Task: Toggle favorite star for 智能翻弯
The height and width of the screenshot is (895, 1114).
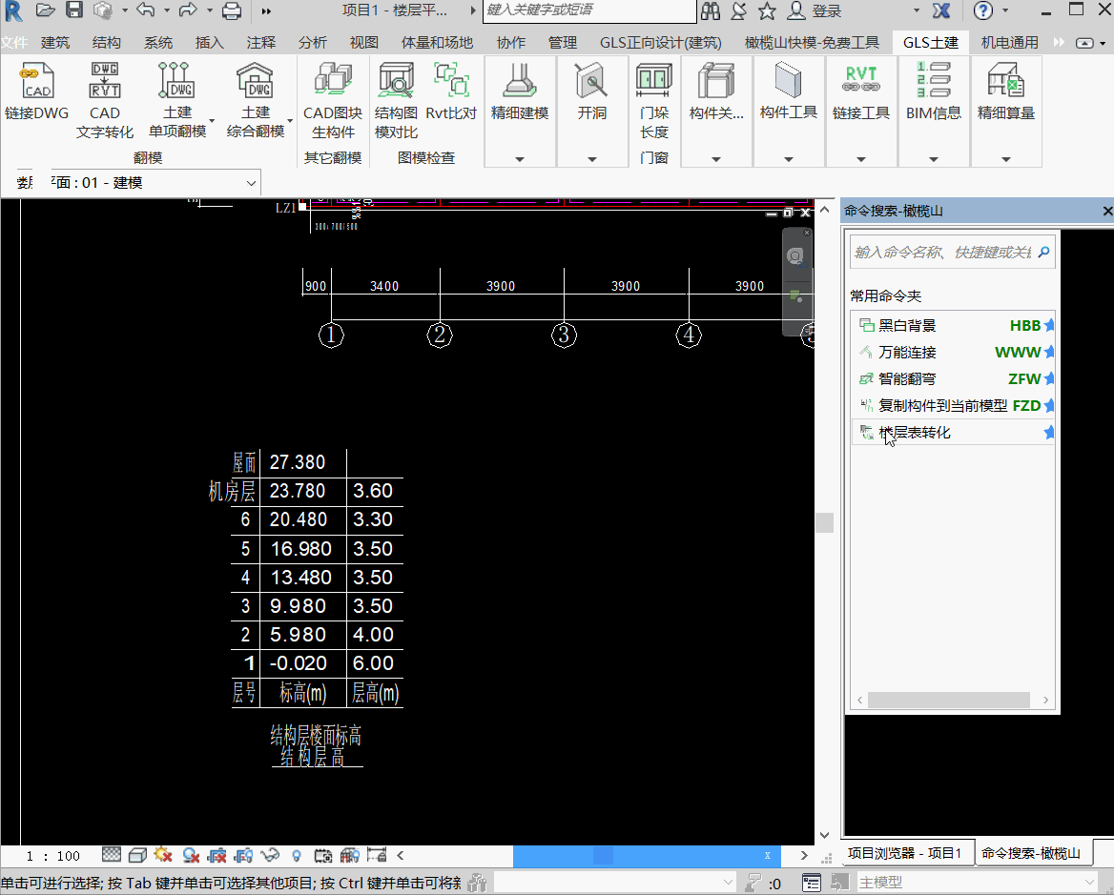Action: (x=1049, y=379)
